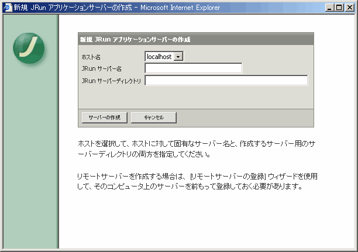Click the サーバーの作成 button
This screenshot has height=252, width=358.
(x=105, y=118)
